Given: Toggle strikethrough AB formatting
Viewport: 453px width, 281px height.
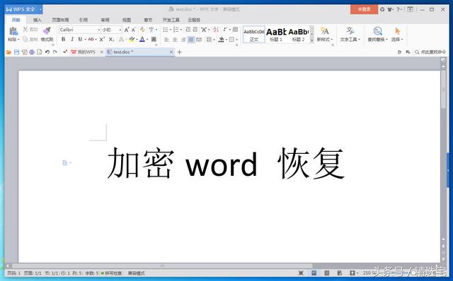Looking at the screenshot, I should coord(91,40).
